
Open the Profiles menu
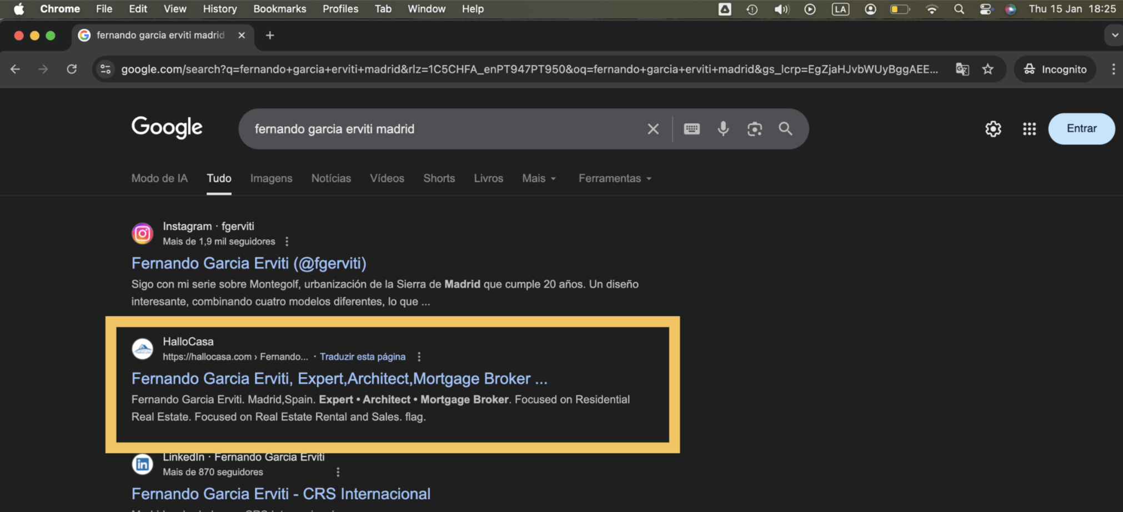click(340, 9)
